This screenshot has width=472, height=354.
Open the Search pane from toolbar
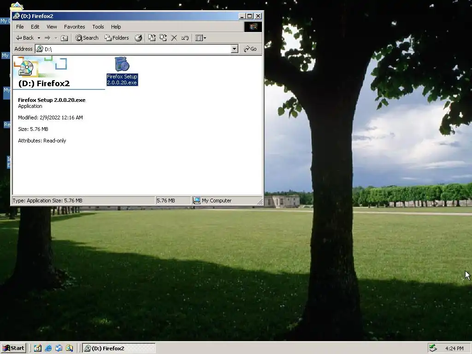tap(87, 38)
